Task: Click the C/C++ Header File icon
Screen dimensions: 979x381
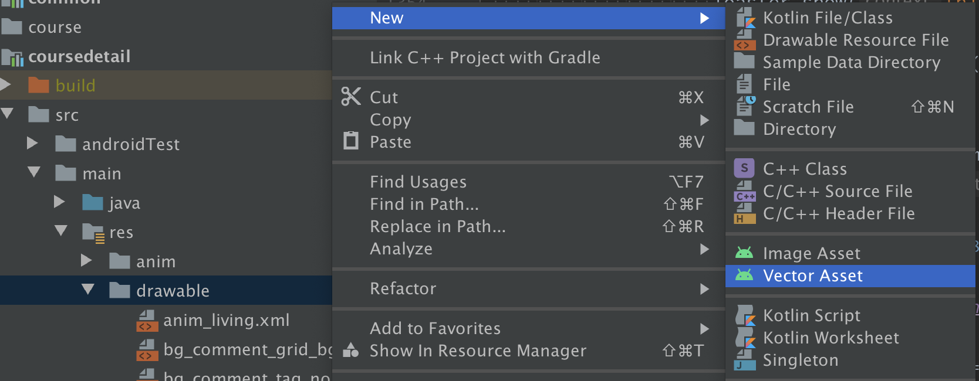Action: (745, 213)
